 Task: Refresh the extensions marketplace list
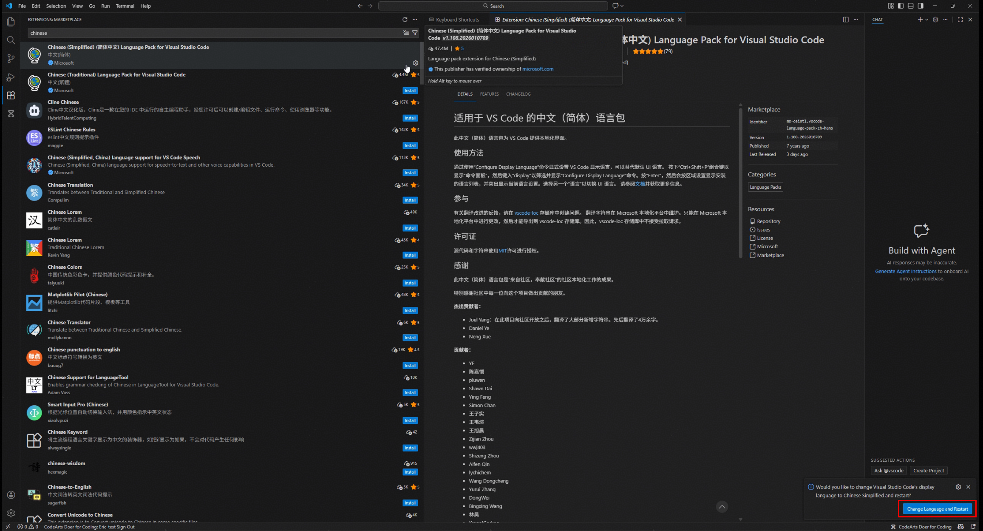405,20
